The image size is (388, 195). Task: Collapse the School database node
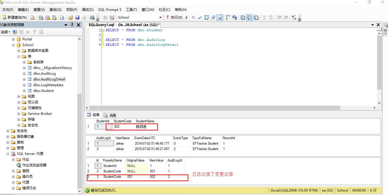[x=13, y=45]
